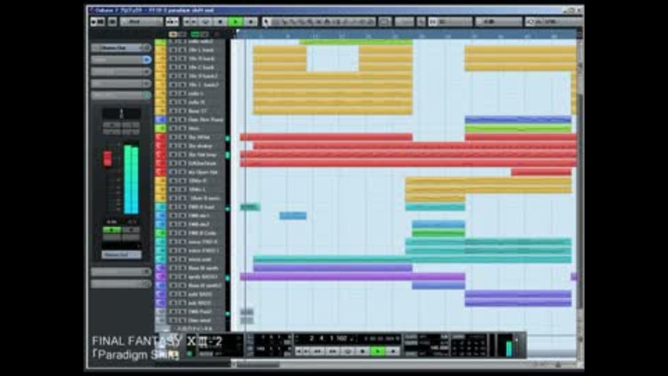
Task: Click edit circle icon beside Stereo Out header
Action: (x=146, y=48)
